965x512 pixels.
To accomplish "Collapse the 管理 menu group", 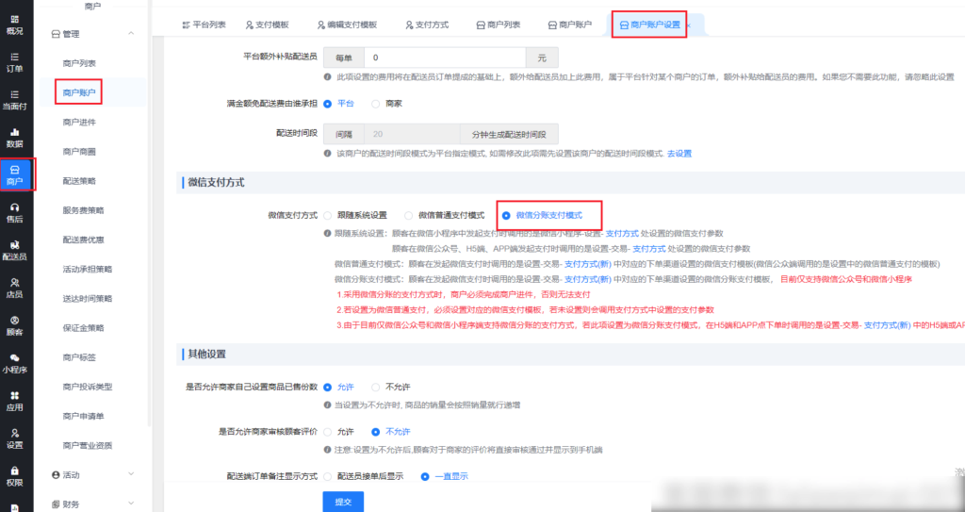I will pyautogui.click(x=130, y=34).
